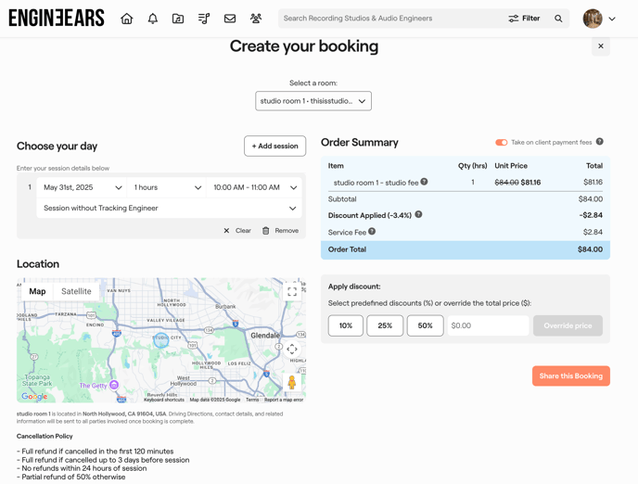
Task: Toggle Take on client payment fees
Action: tap(501, 143)
